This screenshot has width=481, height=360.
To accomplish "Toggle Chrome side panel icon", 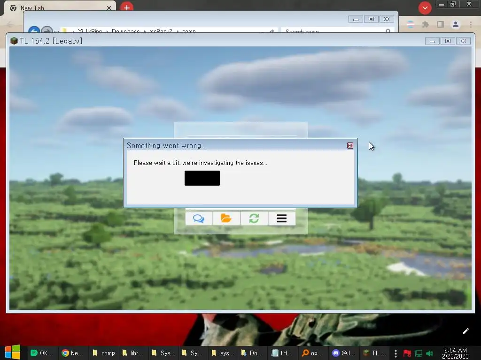I will 441,24.
